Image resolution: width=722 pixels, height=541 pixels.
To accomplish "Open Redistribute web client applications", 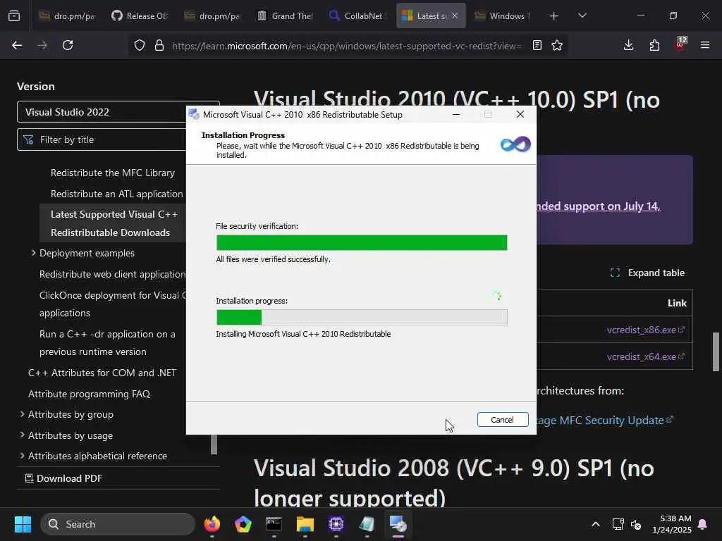I will point(112,274).
